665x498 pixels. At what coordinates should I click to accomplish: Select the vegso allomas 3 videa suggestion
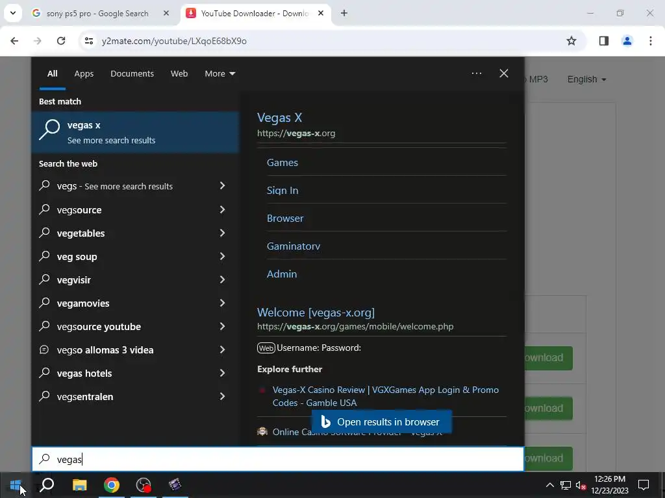[135, 350]
